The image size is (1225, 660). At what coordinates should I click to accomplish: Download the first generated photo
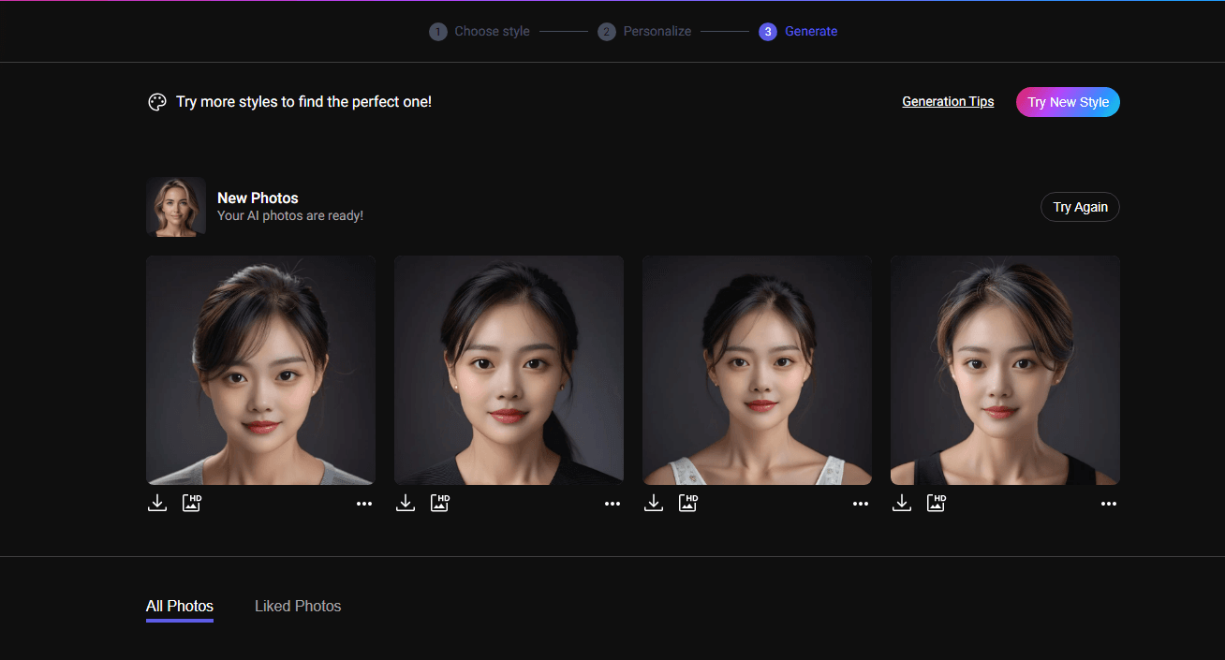(156, 502)
